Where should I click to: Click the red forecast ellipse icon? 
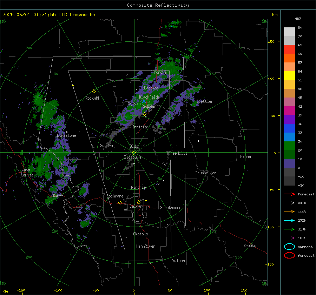289,255
